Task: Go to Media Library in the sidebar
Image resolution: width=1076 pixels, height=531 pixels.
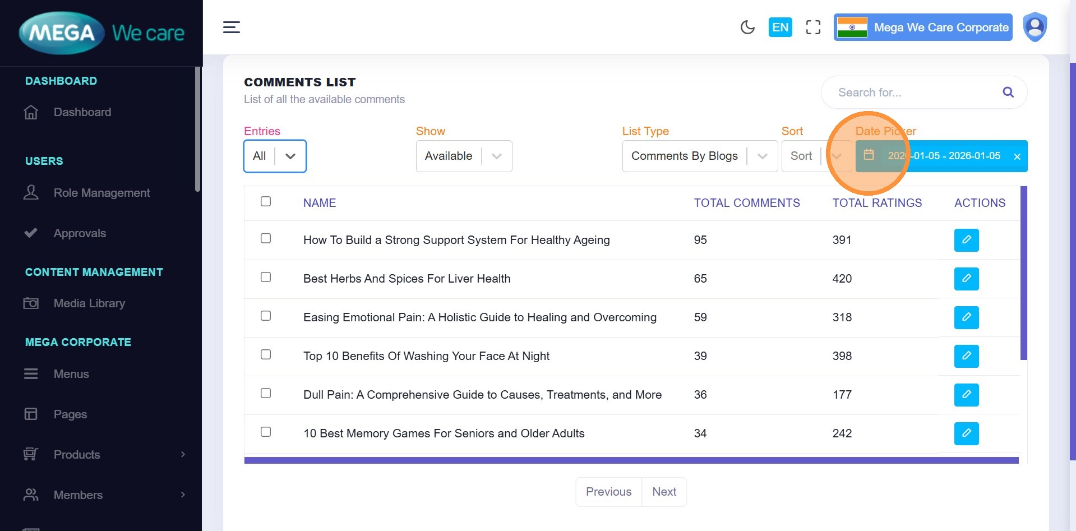Action: point(89,303)
